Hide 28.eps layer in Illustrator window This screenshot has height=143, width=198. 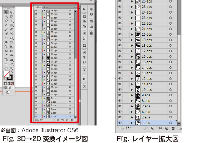[36, 29]
